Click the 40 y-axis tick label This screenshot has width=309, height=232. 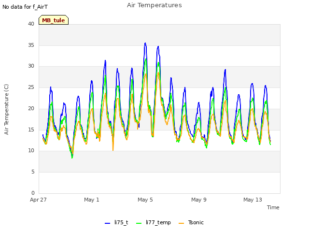pyautogui.click(x=31, y=24)
